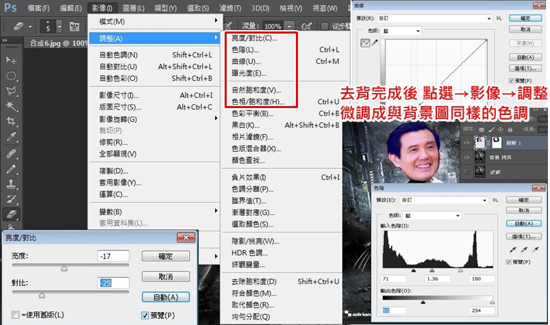Click 取消 in the 亮度/對比 dialog
Image resolution: width=550 pixels, height=325 pixels.
(x=166, y=276)
